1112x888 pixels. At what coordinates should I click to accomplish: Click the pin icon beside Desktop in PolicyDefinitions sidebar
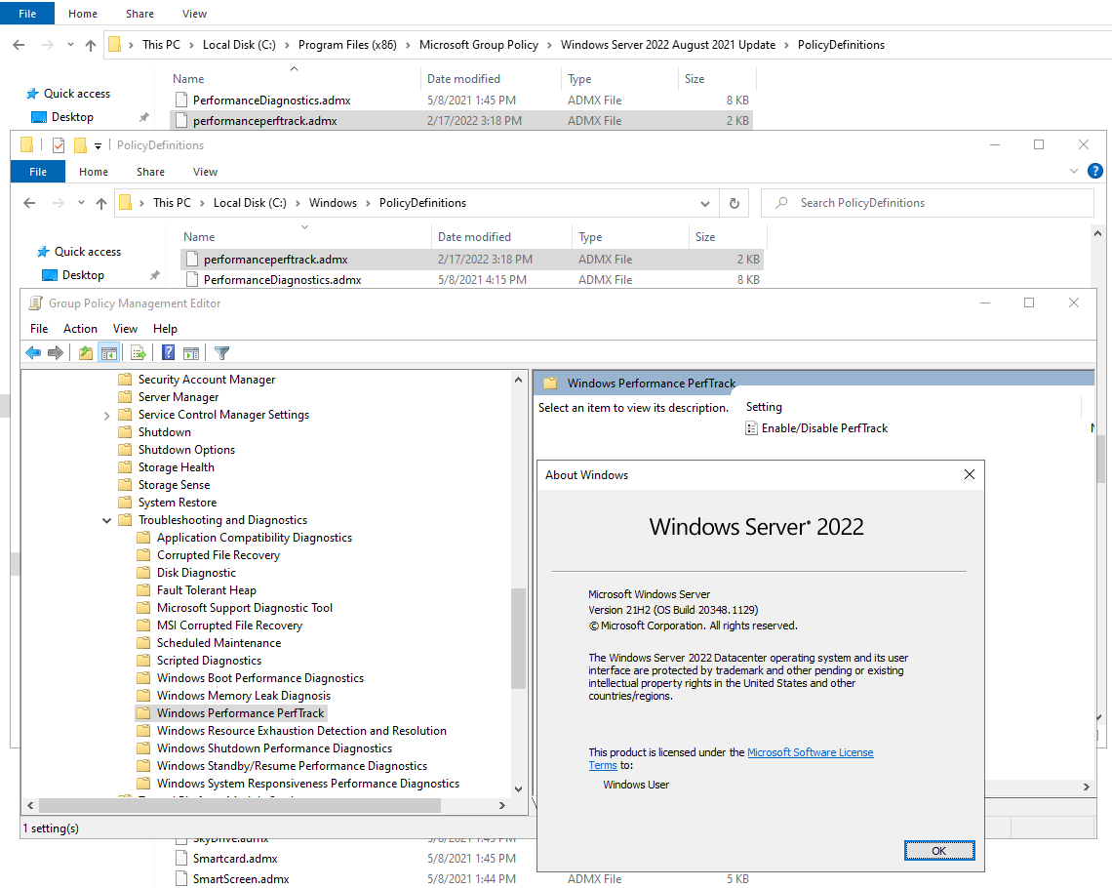[154, 275]
